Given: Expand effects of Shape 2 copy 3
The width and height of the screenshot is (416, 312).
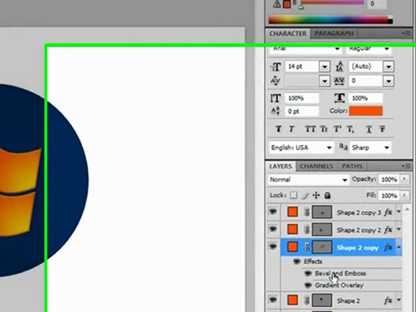Looking at the screenshot, I should click(399, 212).
